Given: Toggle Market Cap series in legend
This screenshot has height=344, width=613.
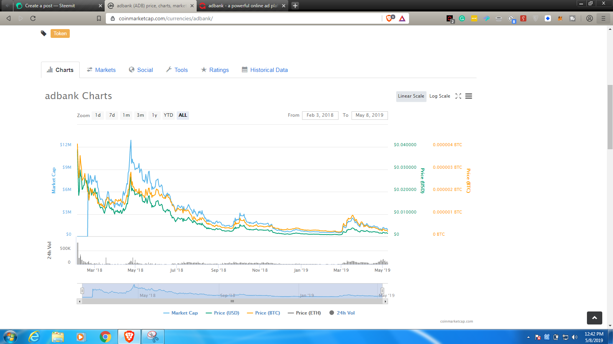Looking at the screenshot, I should tap(181, 313).
